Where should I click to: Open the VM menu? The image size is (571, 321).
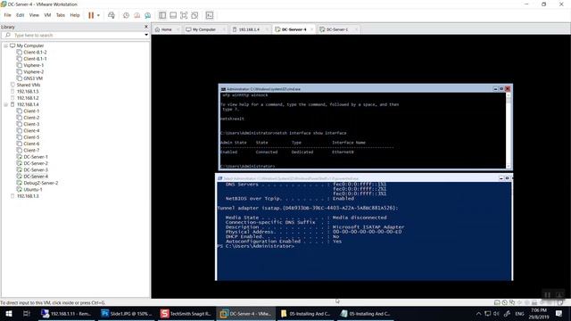pyautogui.click(x=47, y=15)
